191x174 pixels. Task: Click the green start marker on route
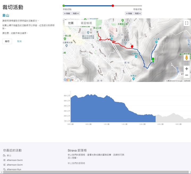coord(153,59)
